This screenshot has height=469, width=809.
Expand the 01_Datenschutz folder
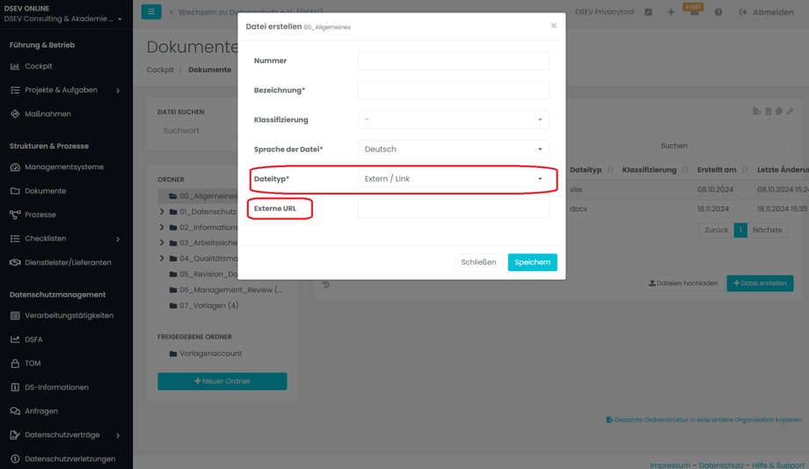click(x=162, y=212)
